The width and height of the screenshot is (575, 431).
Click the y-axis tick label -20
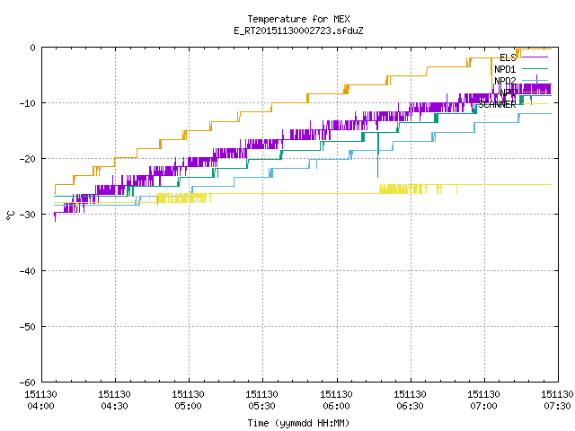coord(28,159)
